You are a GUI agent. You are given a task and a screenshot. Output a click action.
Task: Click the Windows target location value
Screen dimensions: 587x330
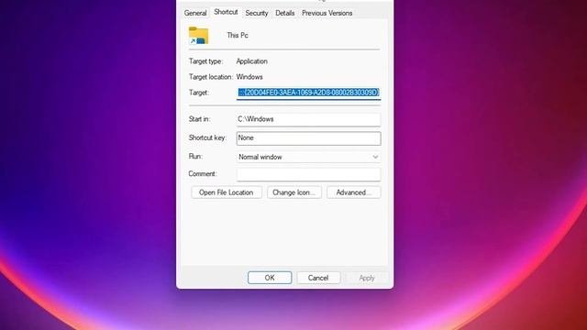pos(249,77)
